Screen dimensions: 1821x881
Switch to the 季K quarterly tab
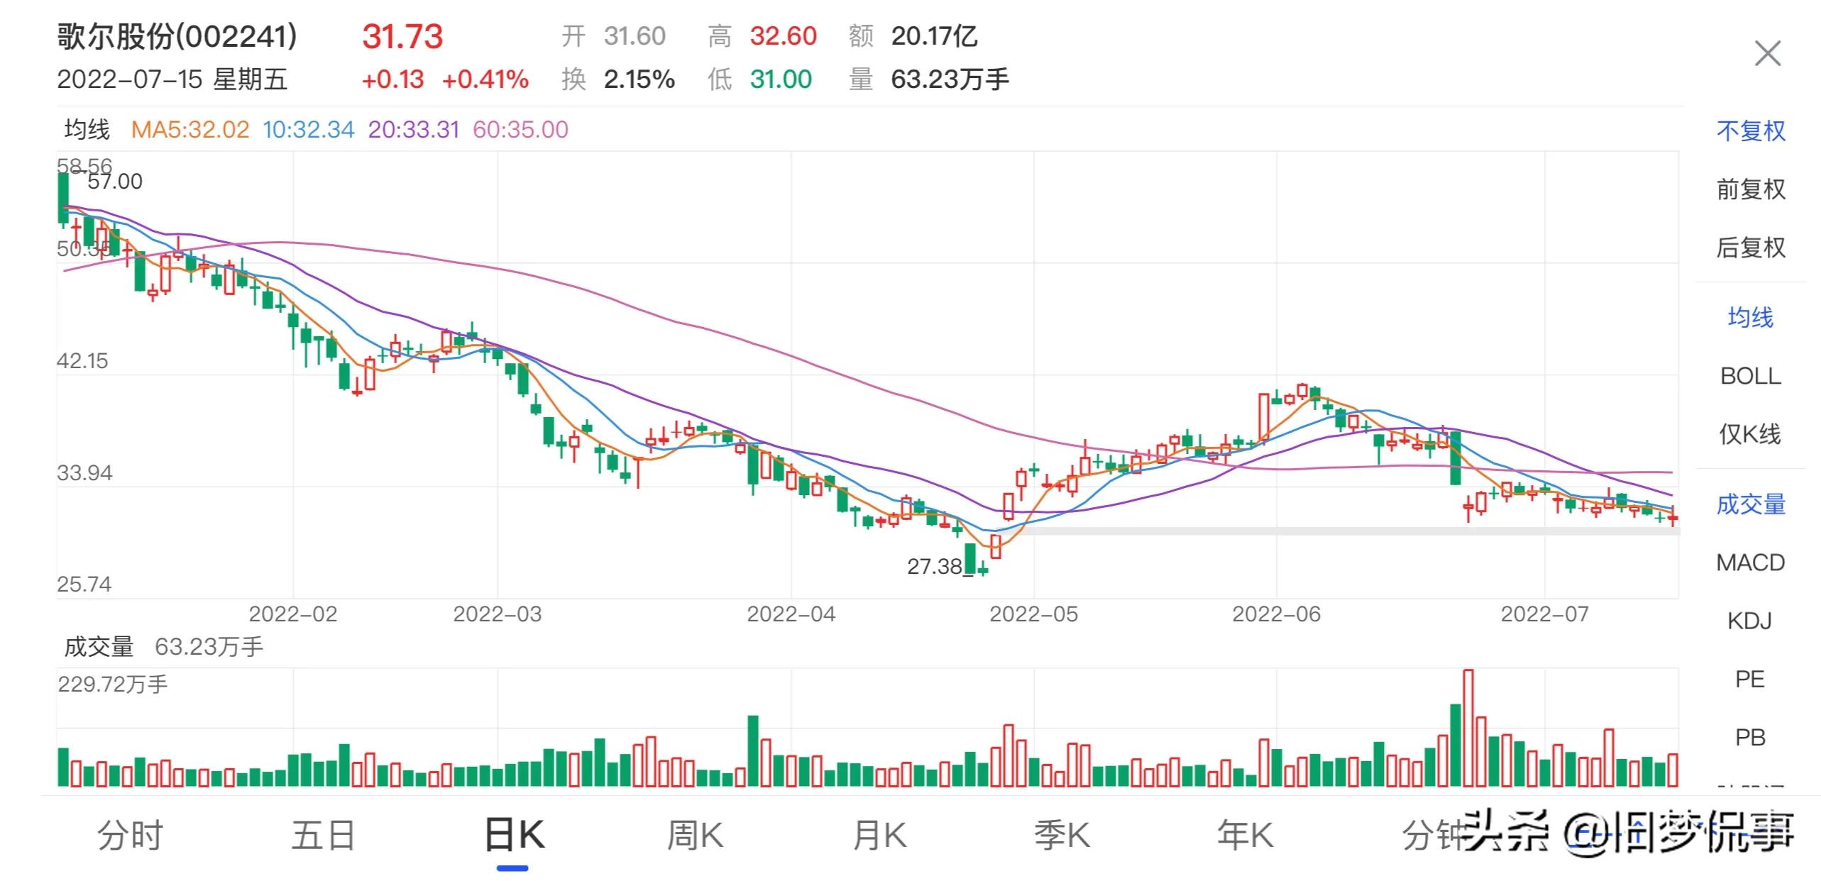click(x=1062, y=835)
